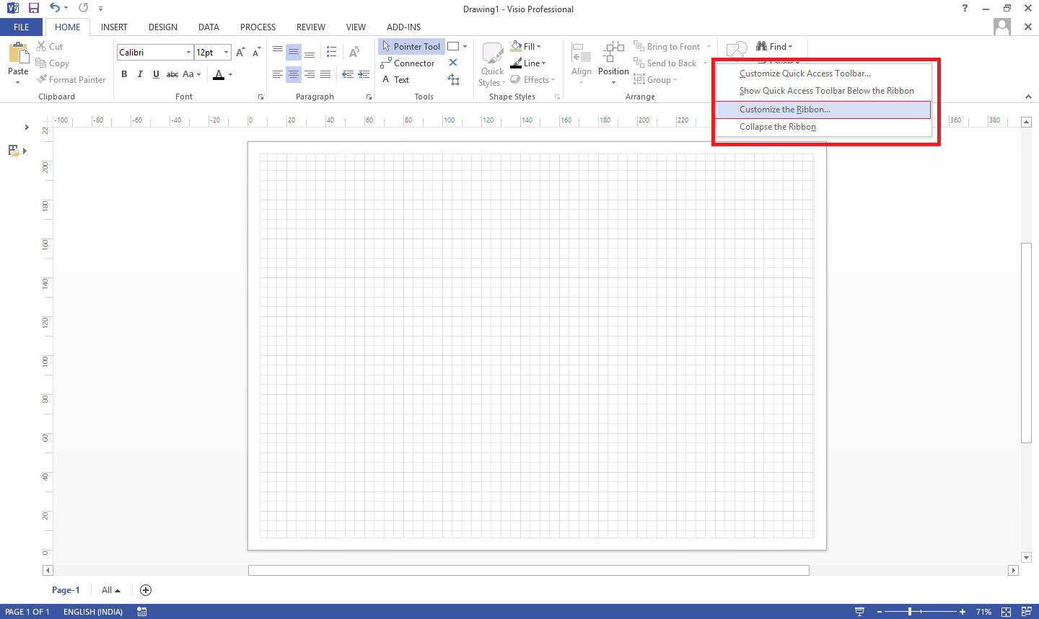Select the Connector tool

point(408,63)
